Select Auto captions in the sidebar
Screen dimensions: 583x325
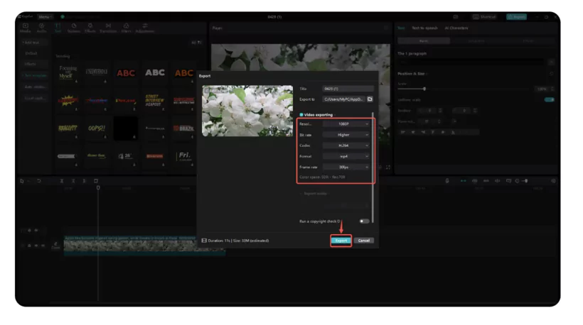tap(34, 87)
